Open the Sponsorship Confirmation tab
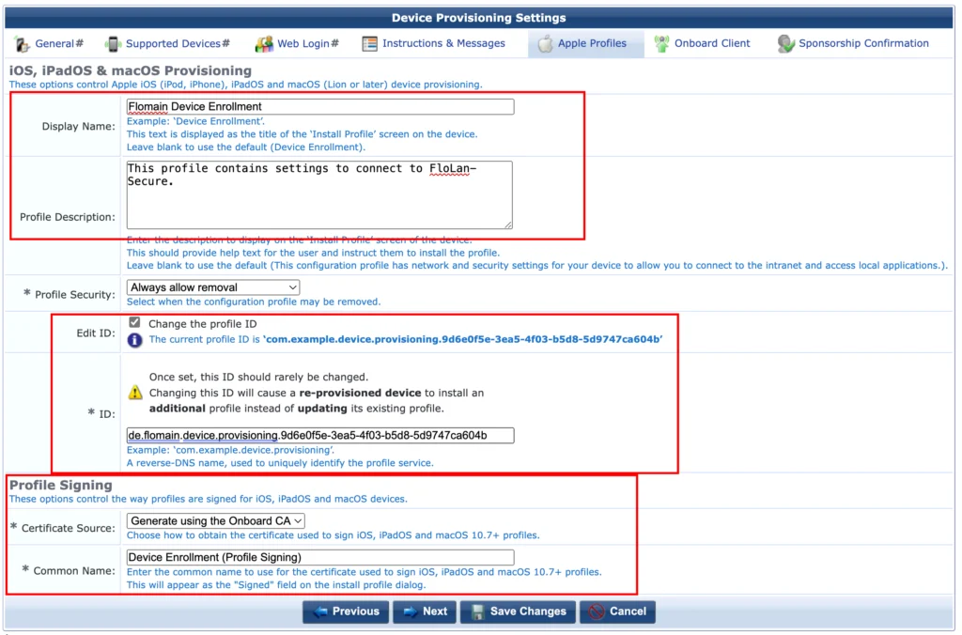Screen dimensions: 962x635 click(x=862, y=44)
